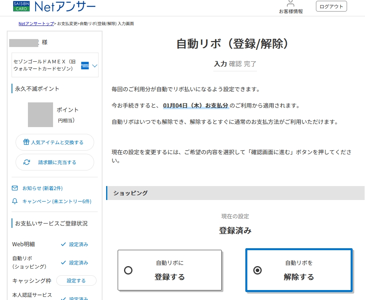Click checkmark icon next to Web明細

(x=63, y=244)
